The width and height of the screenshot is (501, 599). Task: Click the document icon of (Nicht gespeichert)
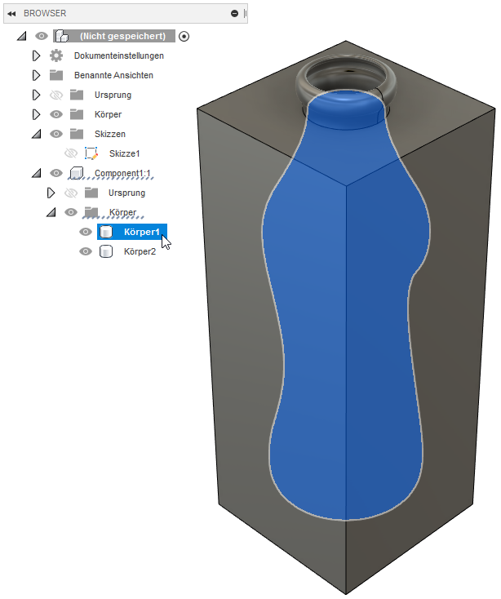[62, 36]
